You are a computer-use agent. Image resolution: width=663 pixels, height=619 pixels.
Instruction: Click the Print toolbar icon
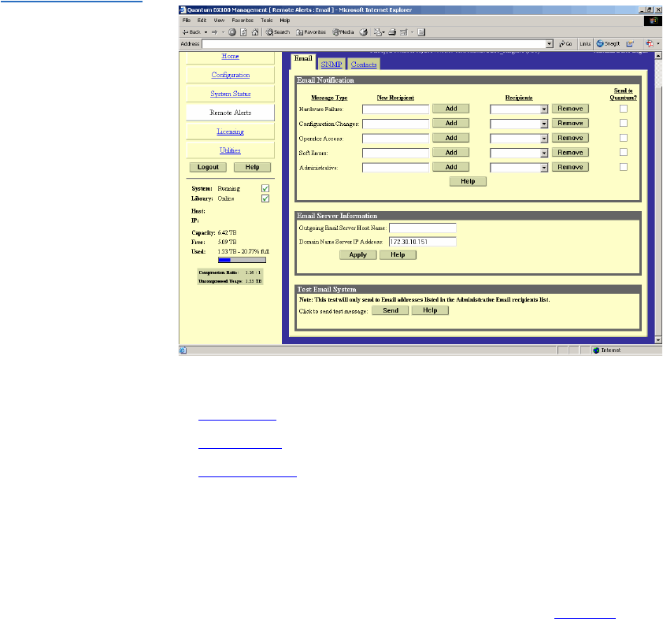[392, 32]
